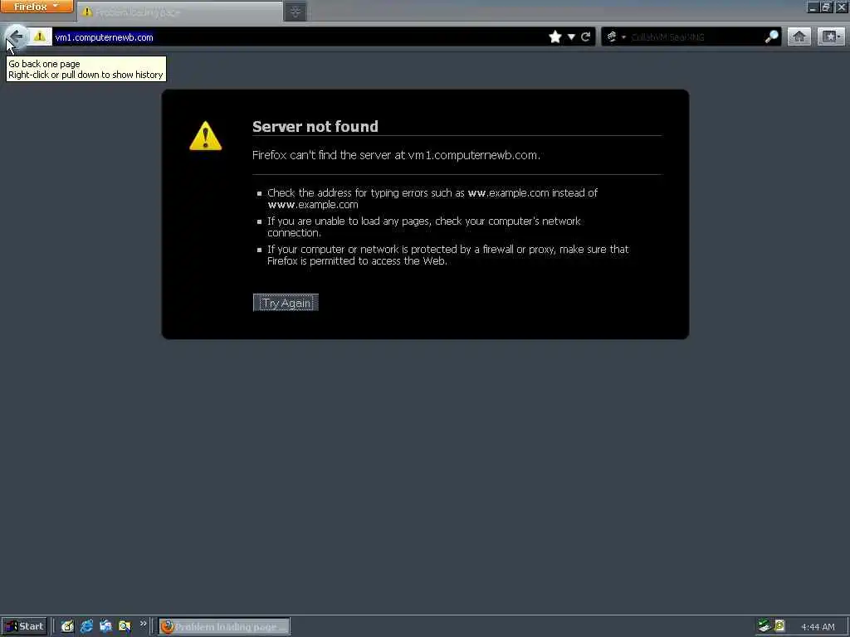Screen dimensions: 850x637
Task: Open the URL history dropdown arrow
Action: [571, 36]
